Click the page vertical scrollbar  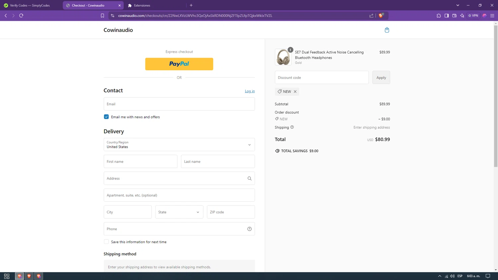tap(496, 96)
